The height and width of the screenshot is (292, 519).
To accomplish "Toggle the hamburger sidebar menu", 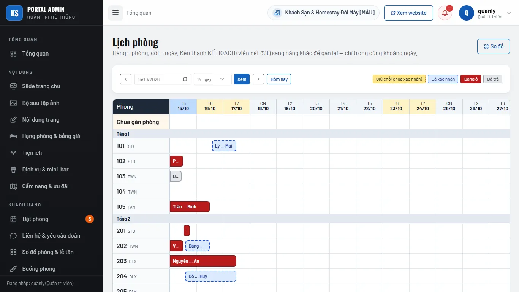I will click(x=116, y=13).
